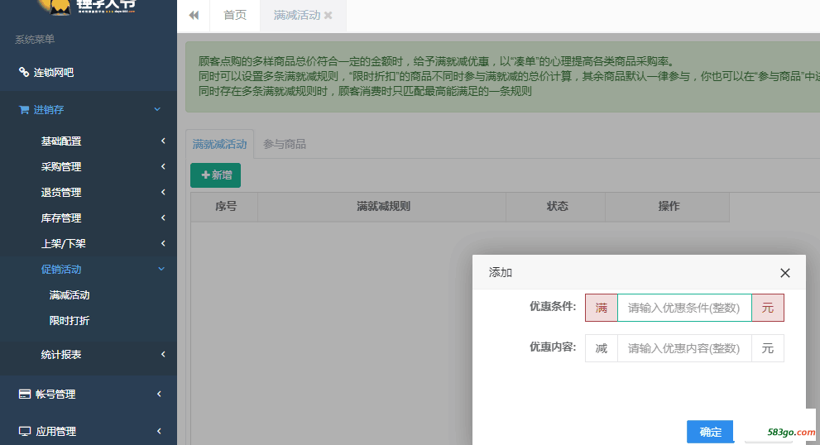Expand the 基础配置 submenu

[x=163, y=141]
